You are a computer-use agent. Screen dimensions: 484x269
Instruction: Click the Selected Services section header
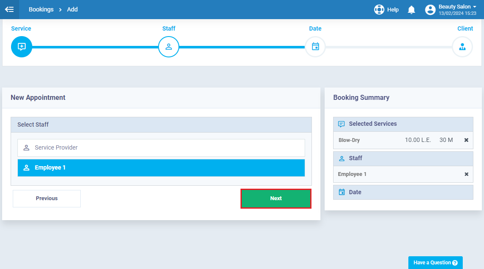(403, 124)
